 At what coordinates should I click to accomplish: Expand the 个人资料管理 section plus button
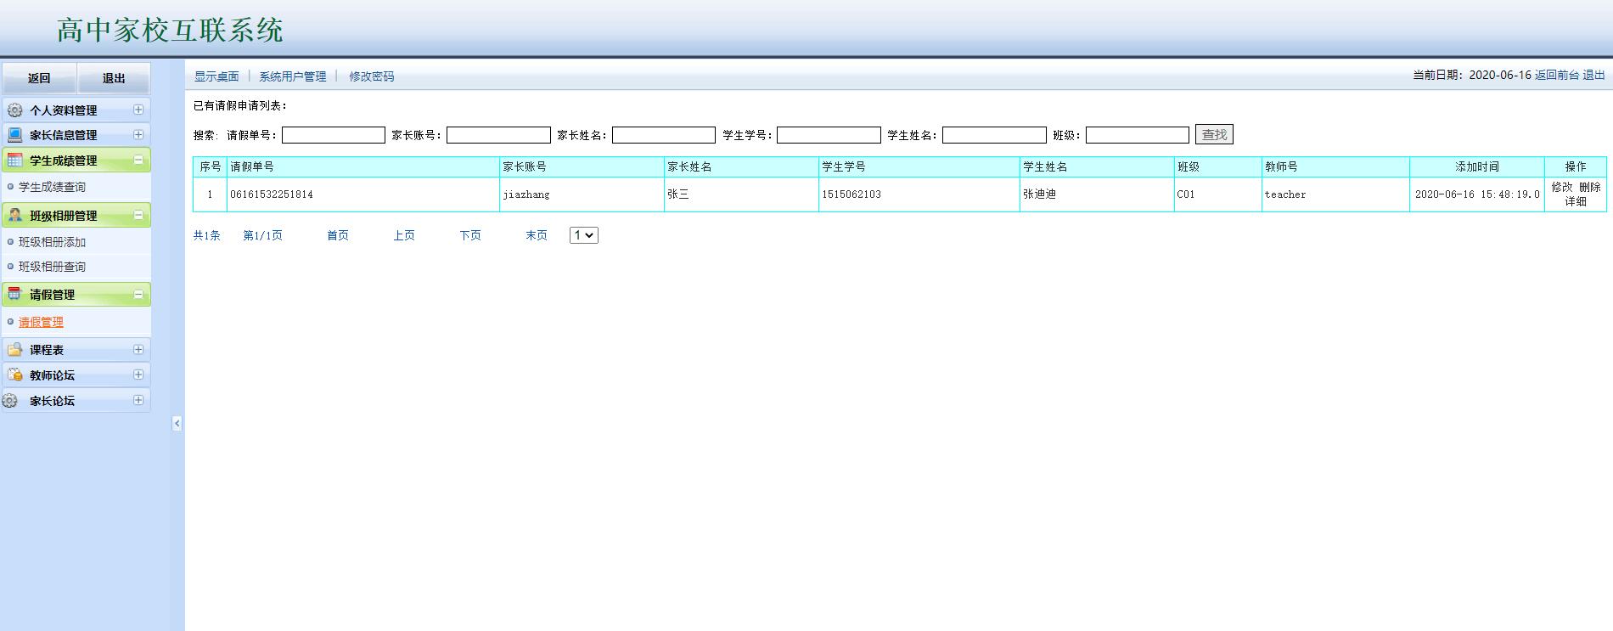[138, 110]
